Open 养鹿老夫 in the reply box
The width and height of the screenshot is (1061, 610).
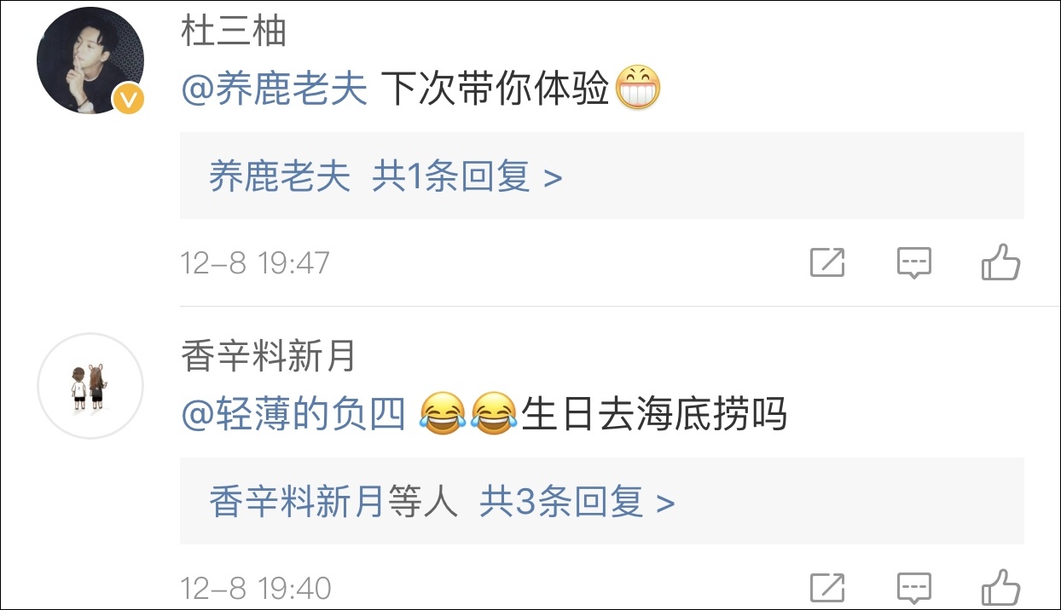coord(280,177)
